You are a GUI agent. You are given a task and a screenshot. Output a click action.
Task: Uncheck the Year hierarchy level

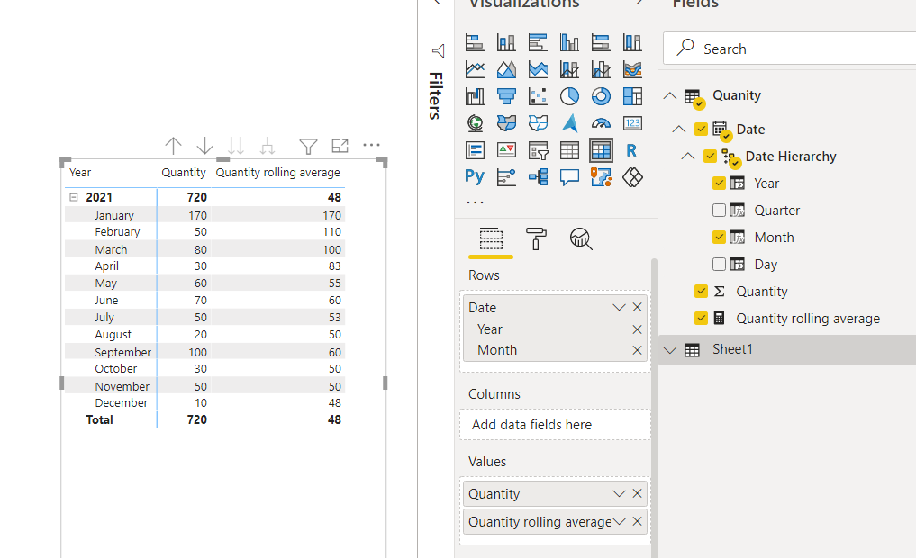719,184
